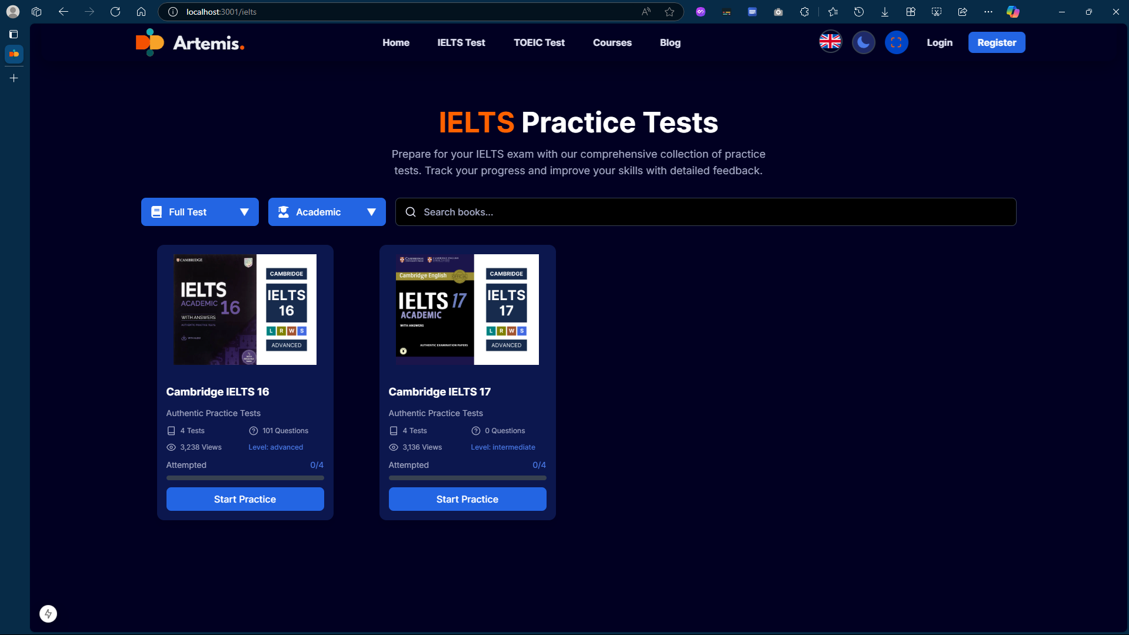Go to Home menu item

[x=396, y=42]
